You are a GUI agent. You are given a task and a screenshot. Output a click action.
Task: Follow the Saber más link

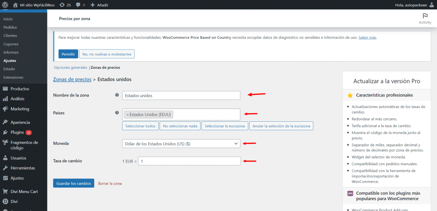pos(367,38)
